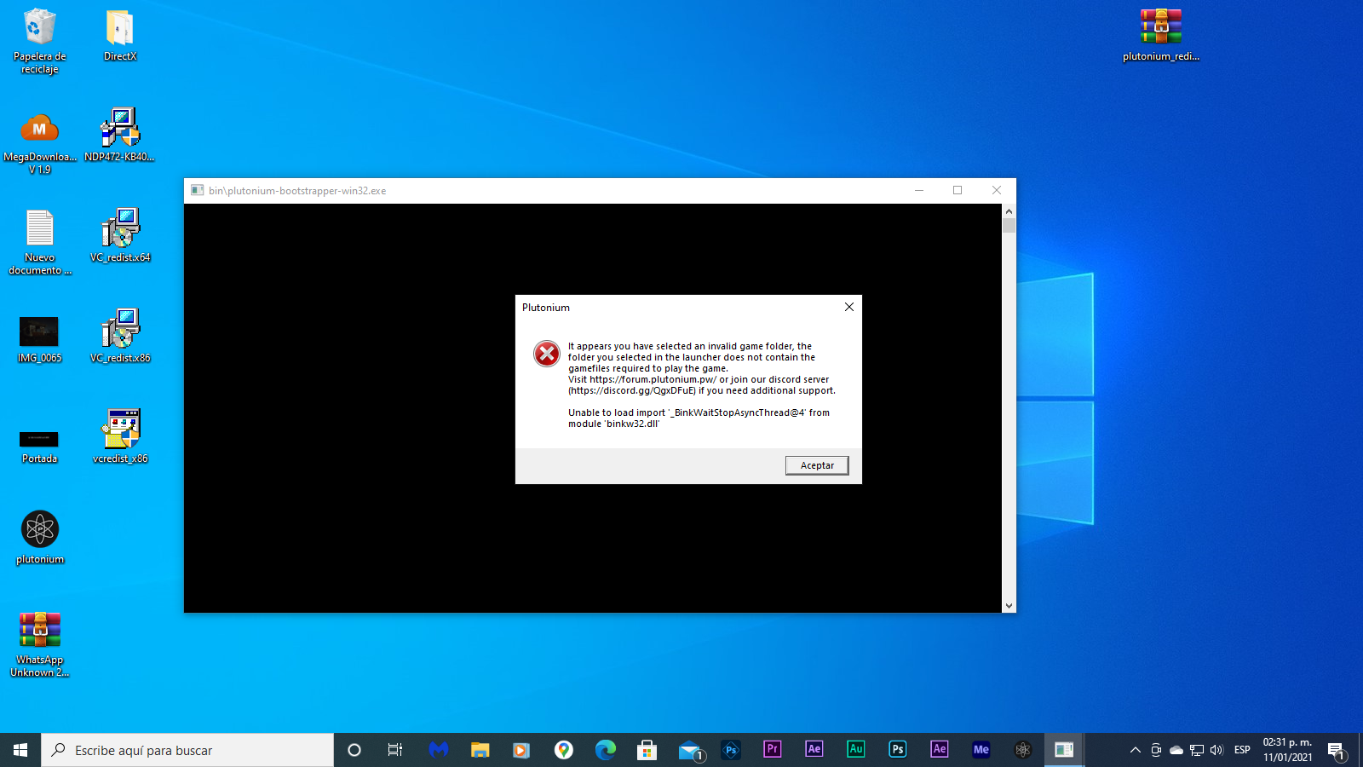The image size is (1363, 767).
Task: Maximize the plutonium-bootstrapper console window
Action: 958,190
